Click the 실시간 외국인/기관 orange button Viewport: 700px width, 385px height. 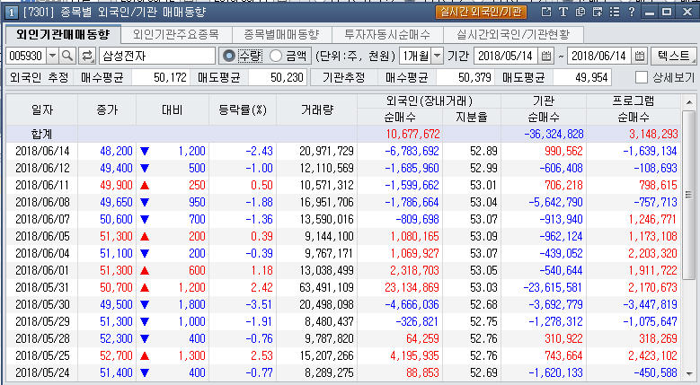(480, 13)
